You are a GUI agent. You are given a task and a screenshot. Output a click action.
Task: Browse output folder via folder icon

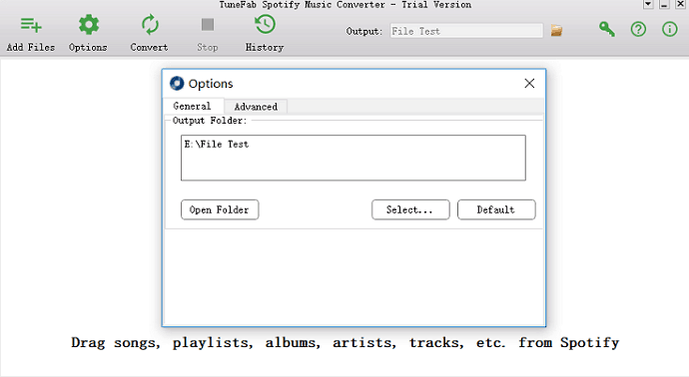point(557,31)
